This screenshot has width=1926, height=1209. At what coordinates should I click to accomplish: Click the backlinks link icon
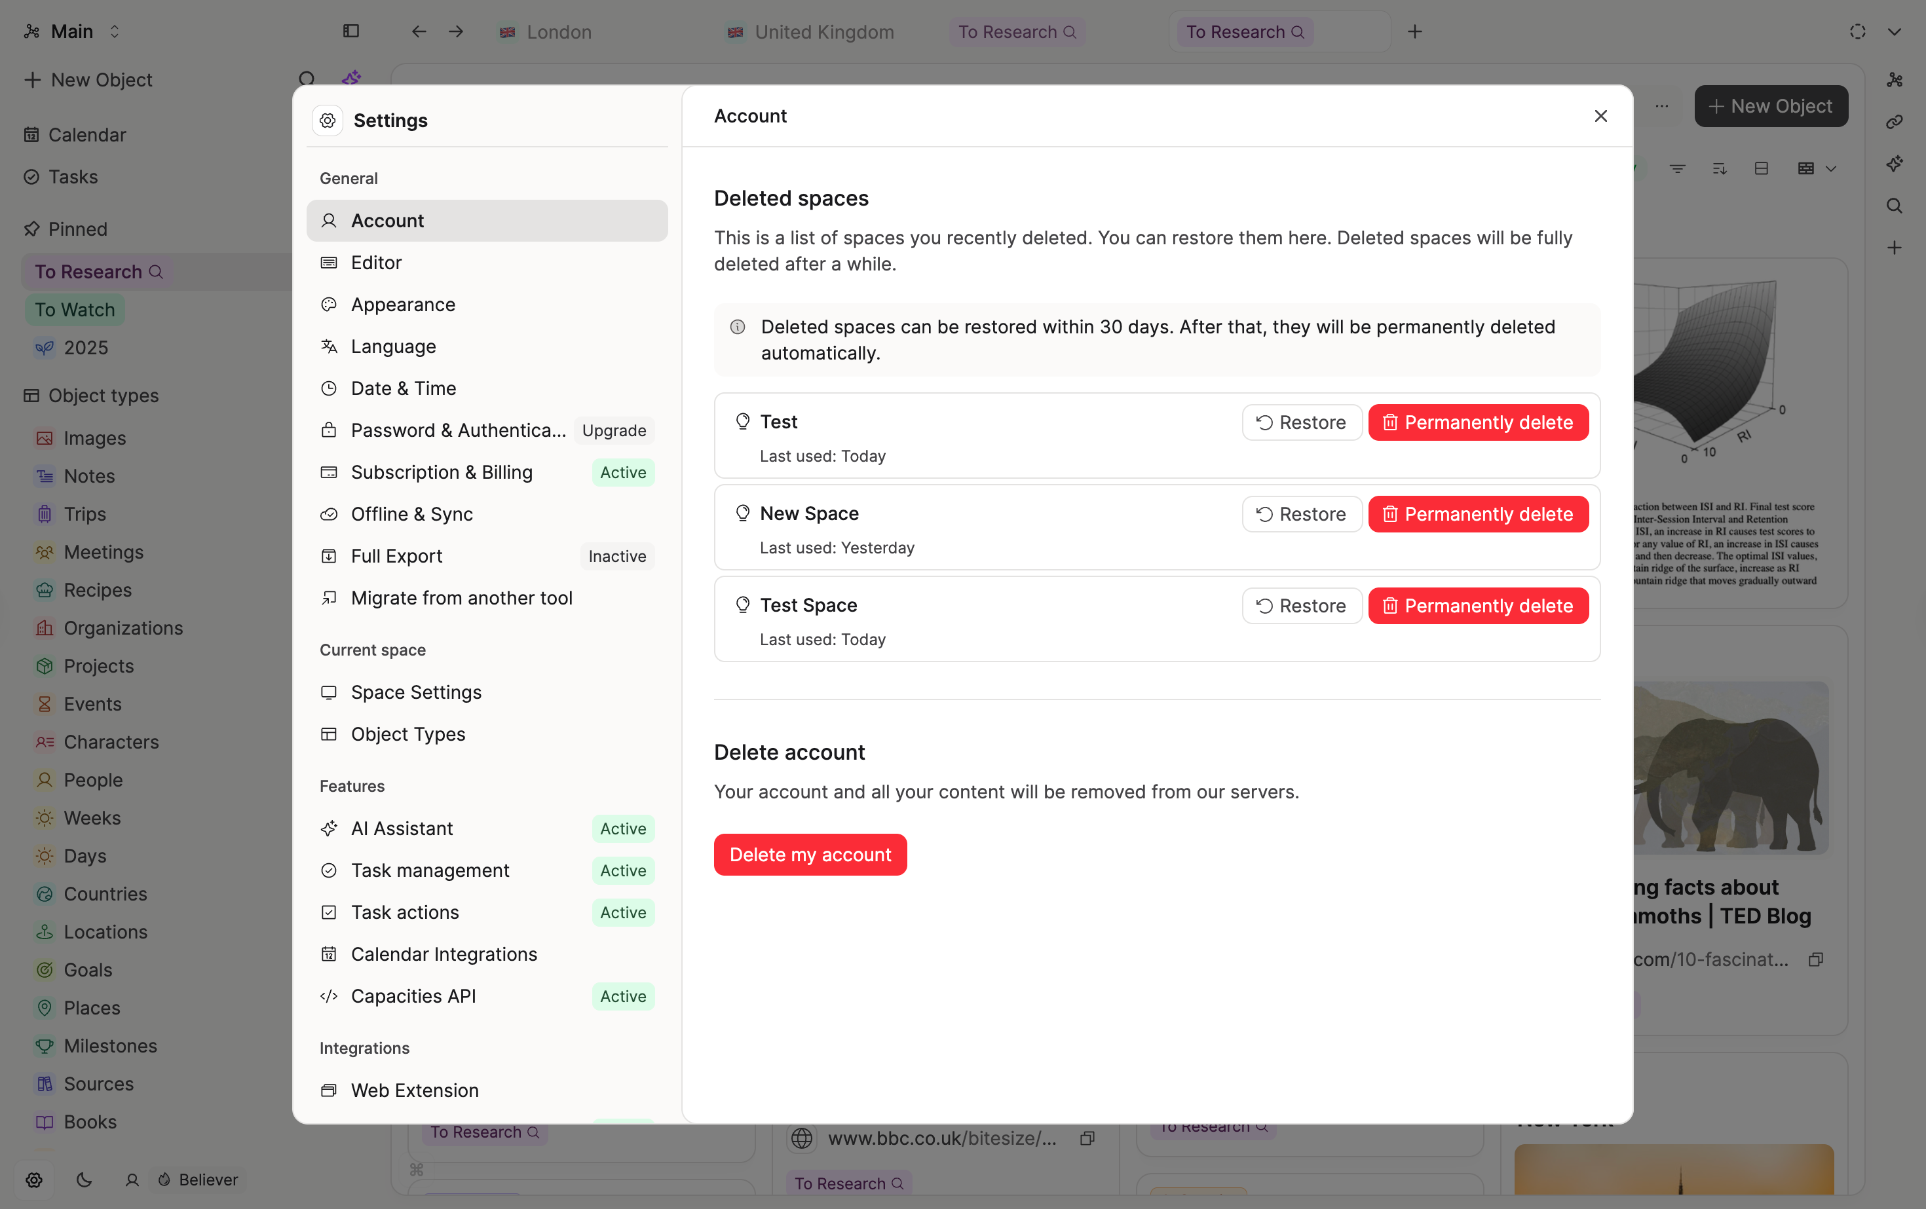tap(1894, 122)
